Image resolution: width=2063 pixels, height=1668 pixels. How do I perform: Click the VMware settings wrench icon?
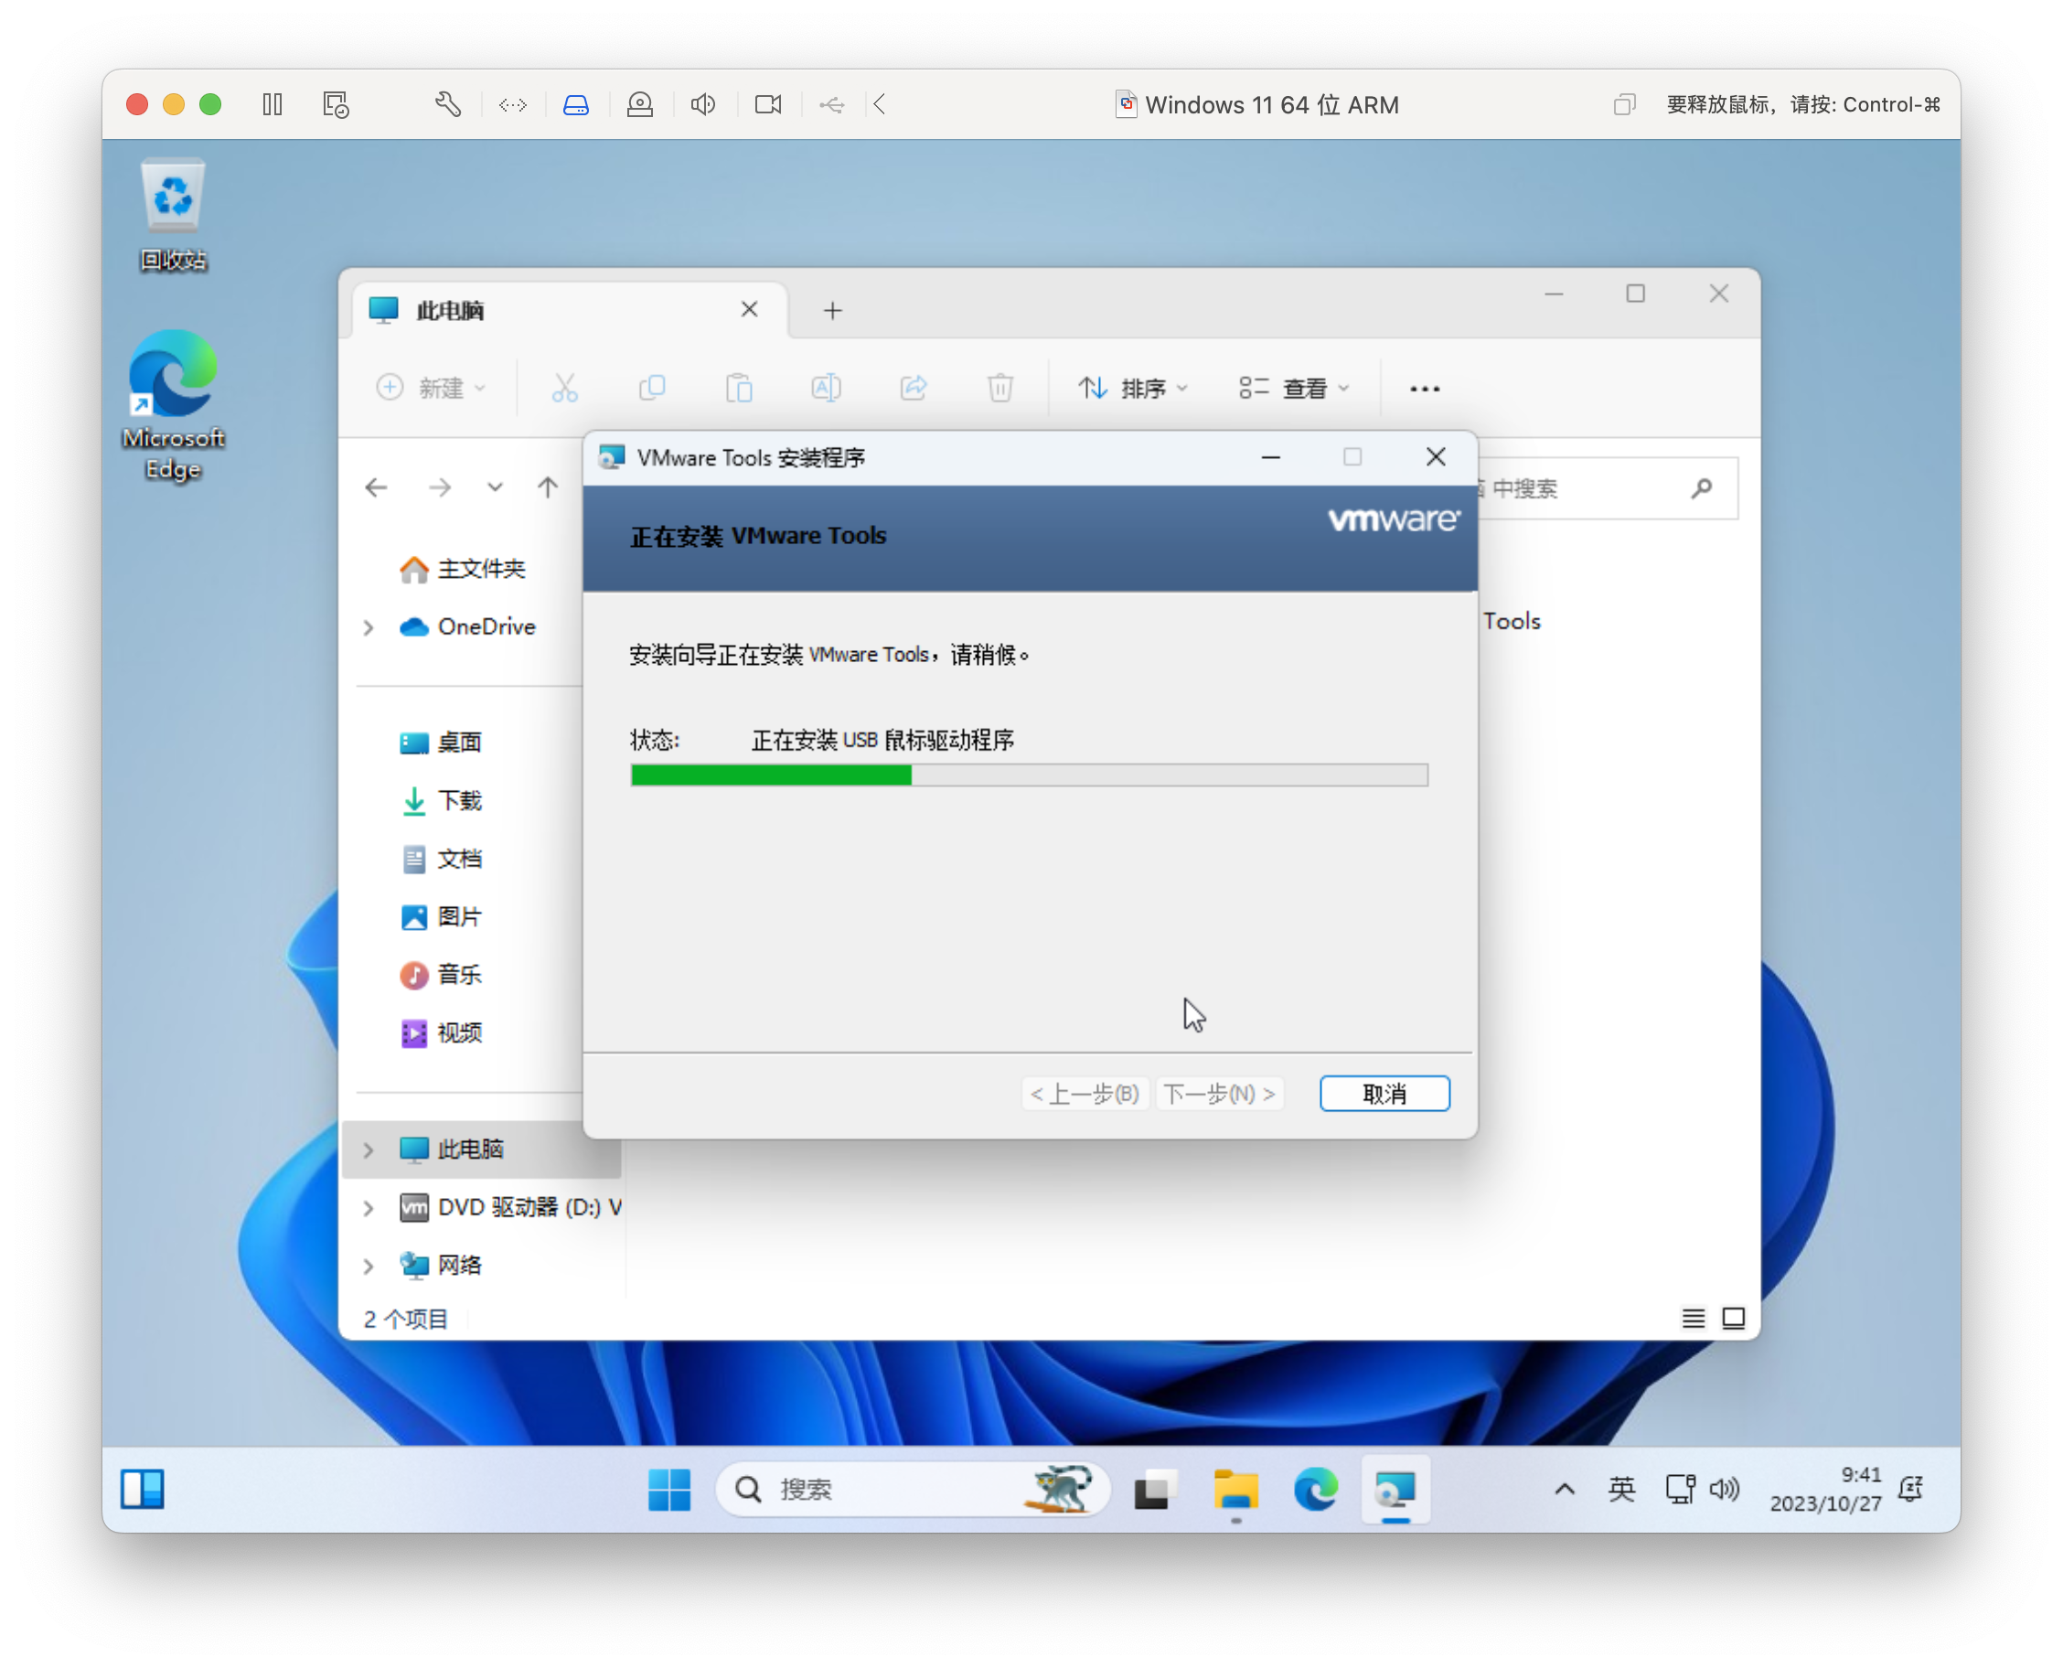[448, 103]
